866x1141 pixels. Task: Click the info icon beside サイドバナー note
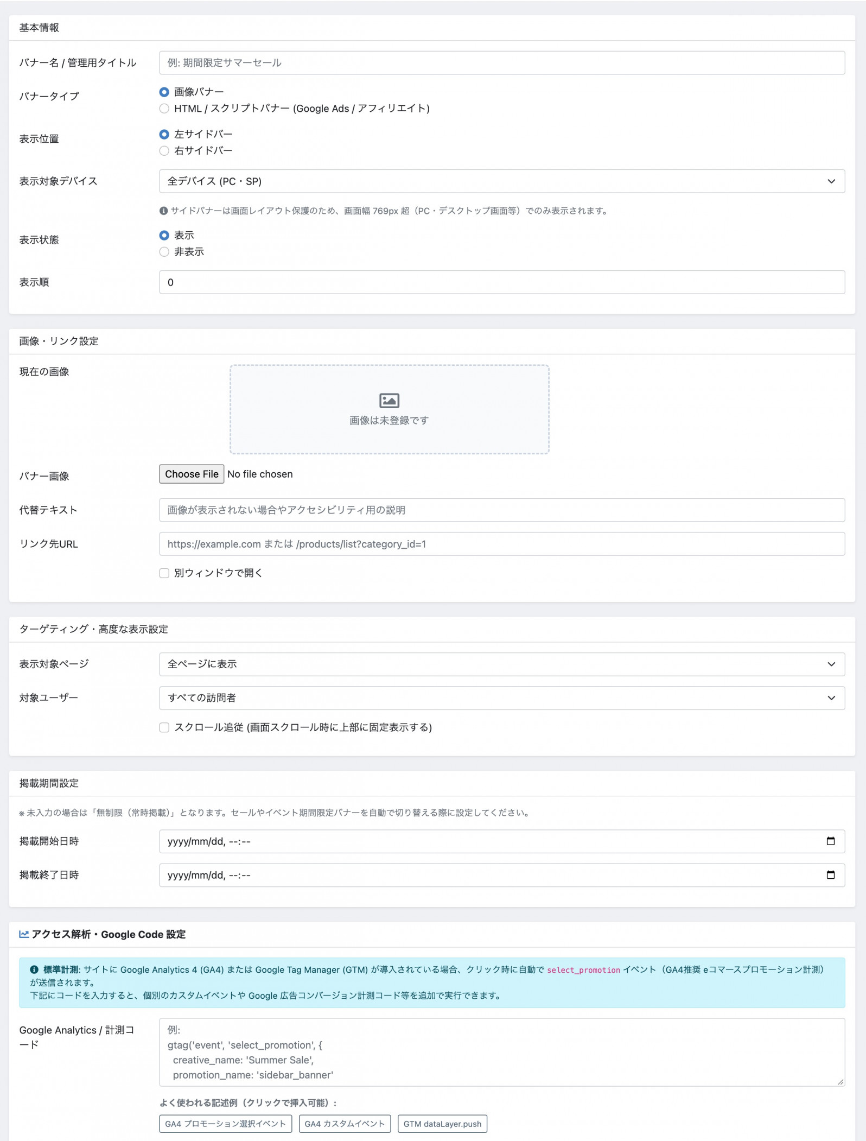pos(163,211)
